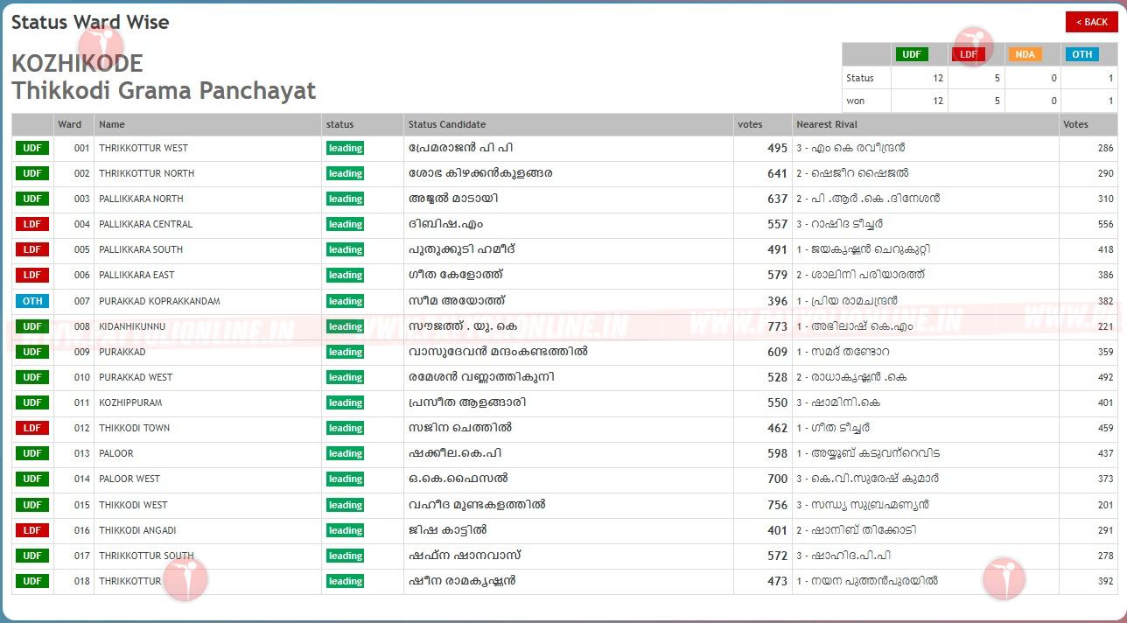1127x623 pixels.
Task: Click the green UDF legend badge
Action: click(911, 54)
